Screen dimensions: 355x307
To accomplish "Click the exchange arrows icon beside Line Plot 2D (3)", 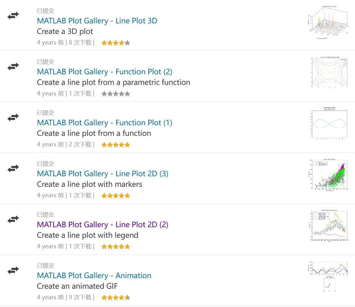I will point(13,169).
